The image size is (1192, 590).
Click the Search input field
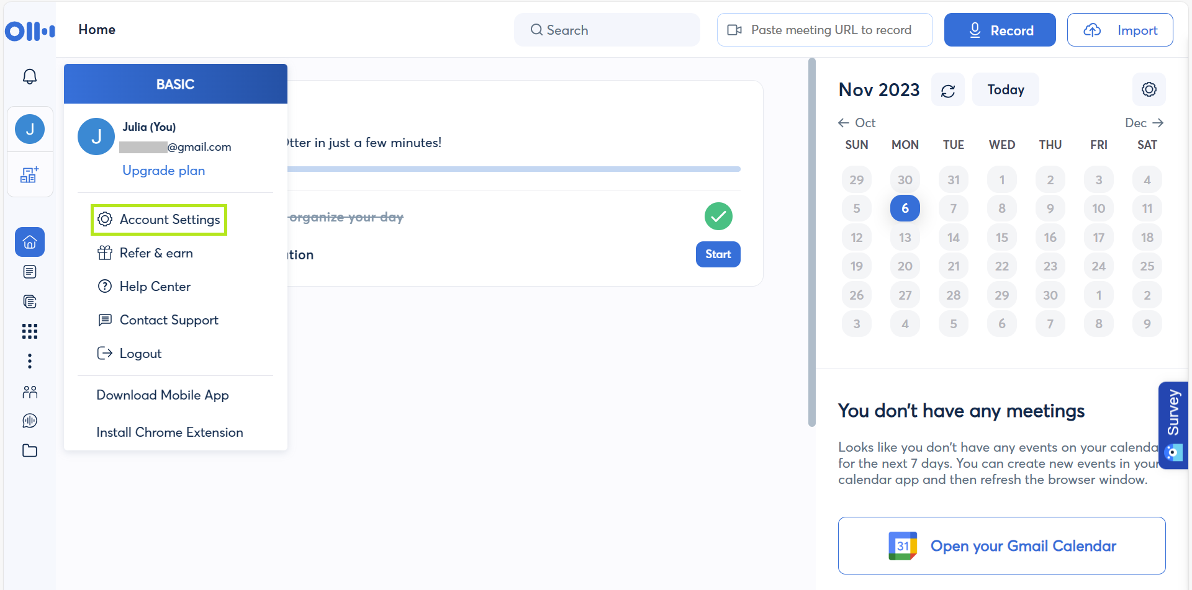(x=607, y=30)
